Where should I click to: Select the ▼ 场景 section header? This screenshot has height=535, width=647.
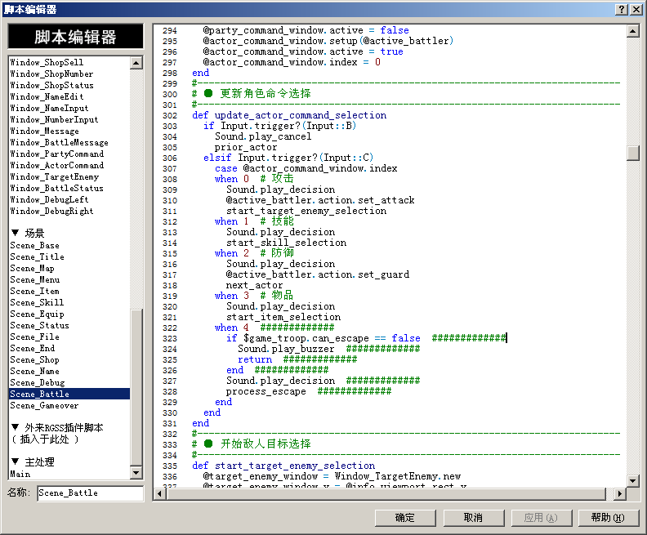[x=28, y=233]
